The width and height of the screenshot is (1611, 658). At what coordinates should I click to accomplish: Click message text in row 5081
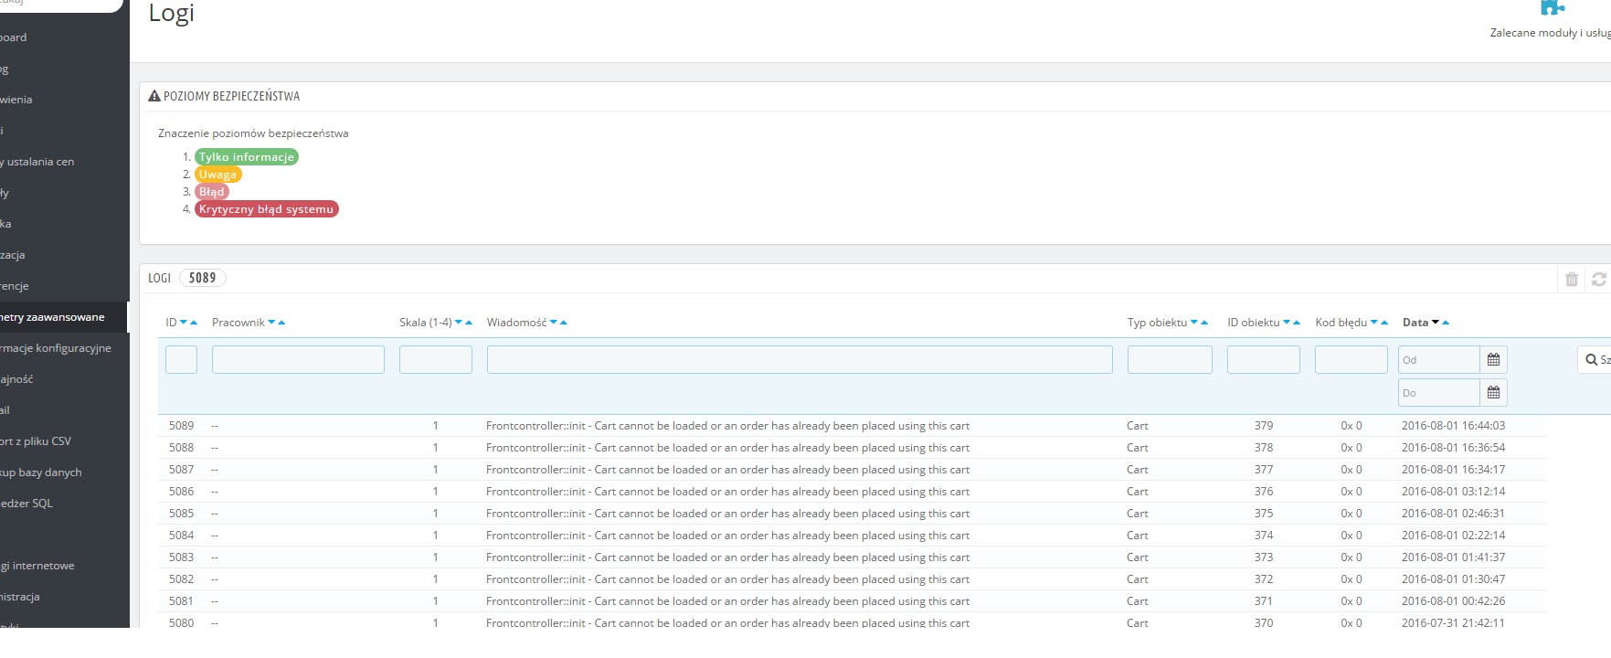tap(727, 601)
